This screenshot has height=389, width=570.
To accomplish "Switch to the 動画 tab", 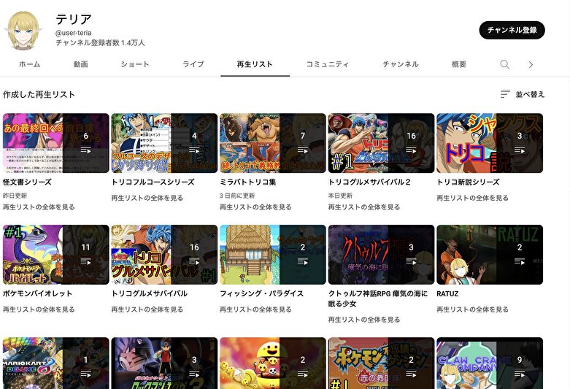I will point(81,64).
